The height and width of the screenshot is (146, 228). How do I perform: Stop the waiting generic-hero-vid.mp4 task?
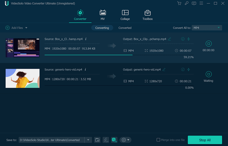pos(208,74)
